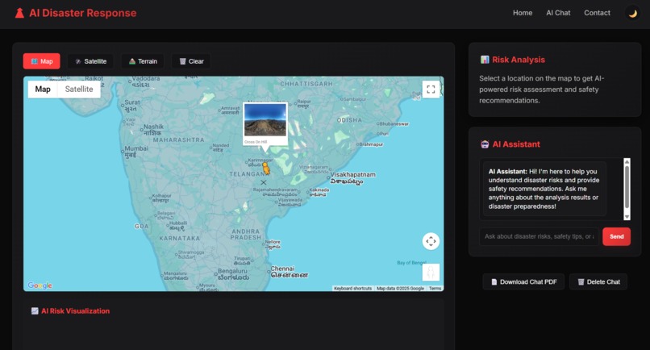Image resolution: width=650 pixels, height=350 pixels.
Task: Click Maharashtra label on the map
Action: [179, 140]
